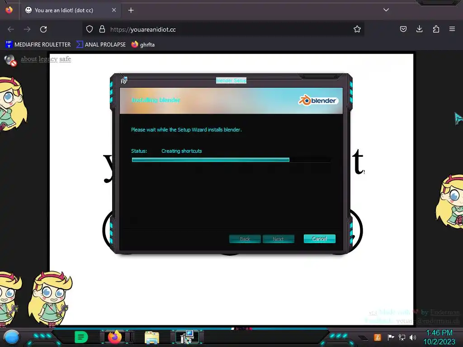Open a new tab with the plus button
463x347 pixels.
click(x=131, y=10)
